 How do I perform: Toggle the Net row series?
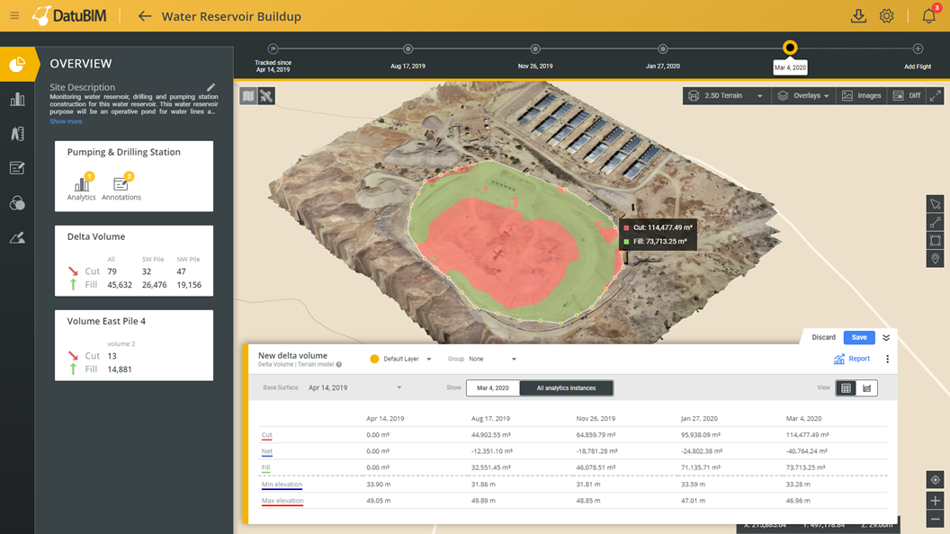[x=266, y=451]
